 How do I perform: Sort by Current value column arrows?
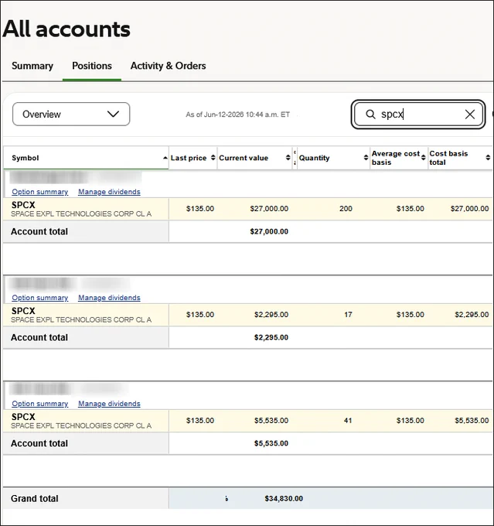click(x=288, y=158)
